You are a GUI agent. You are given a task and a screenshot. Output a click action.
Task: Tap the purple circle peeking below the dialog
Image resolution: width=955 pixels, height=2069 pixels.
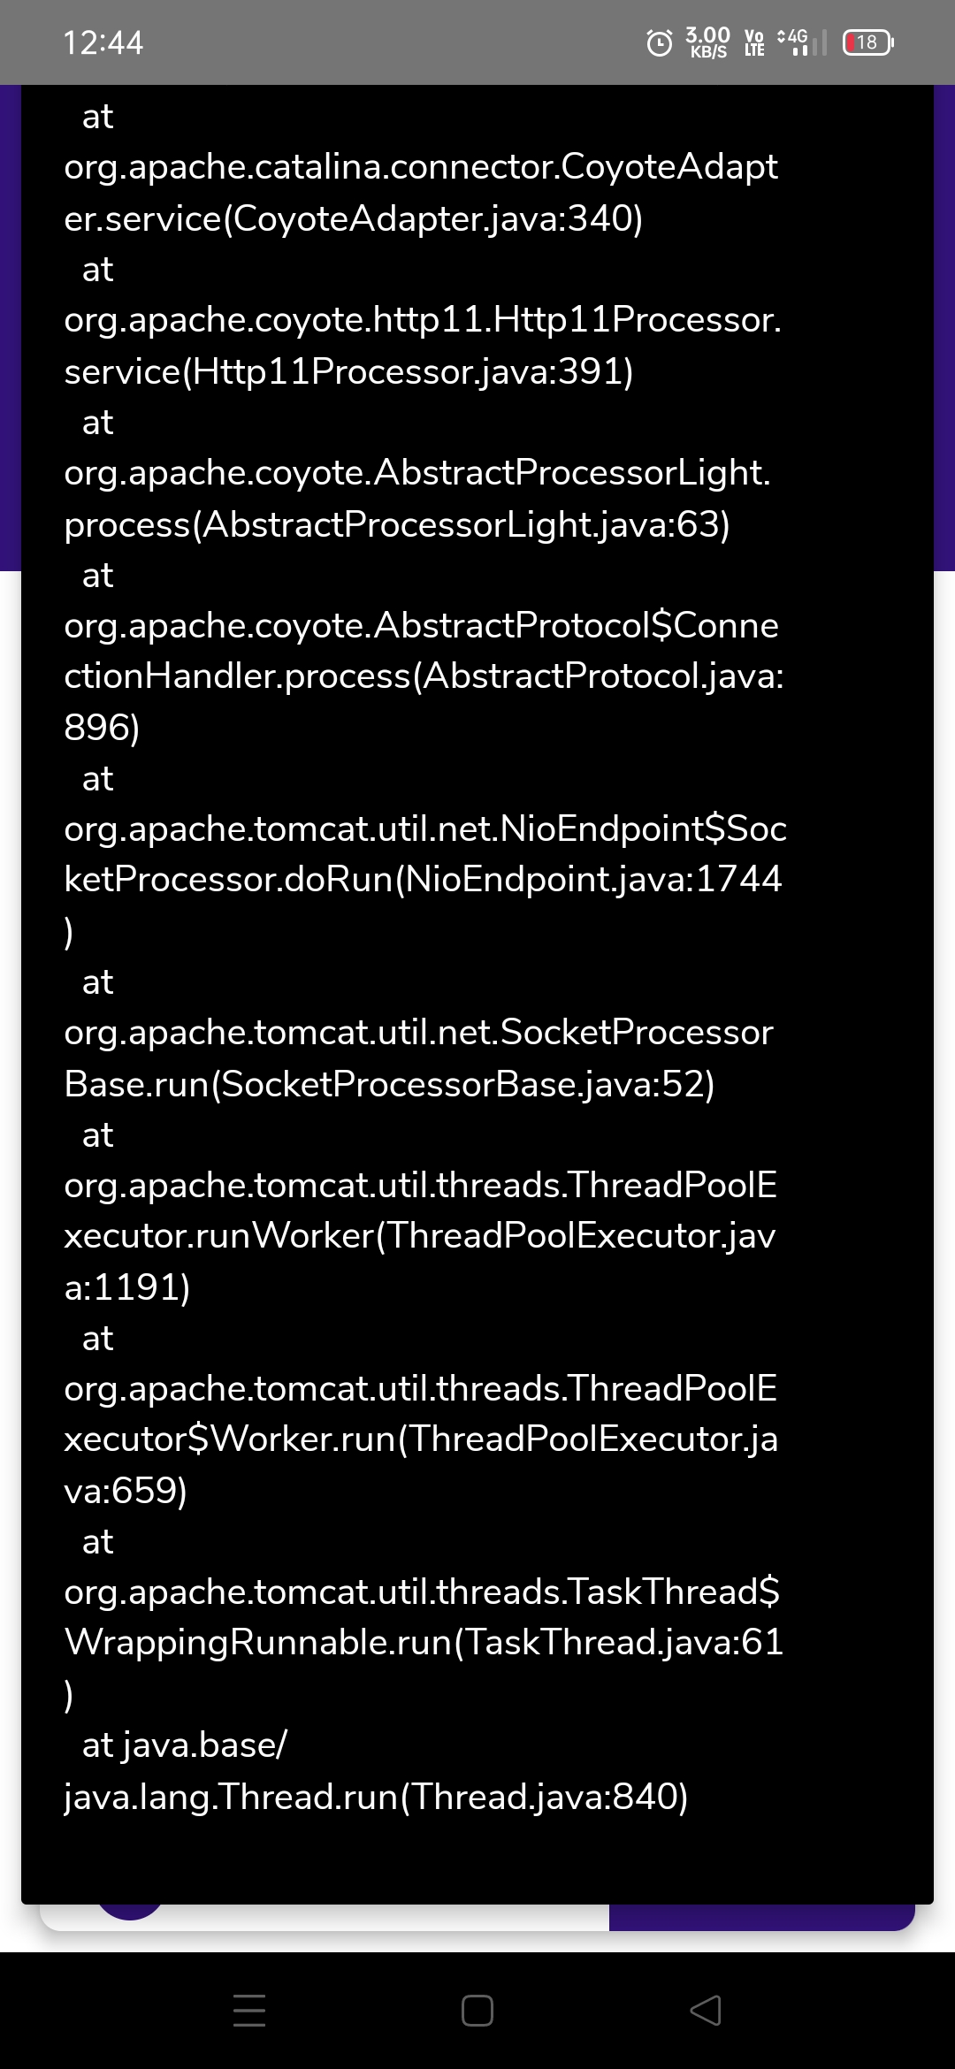(130, 1912)
